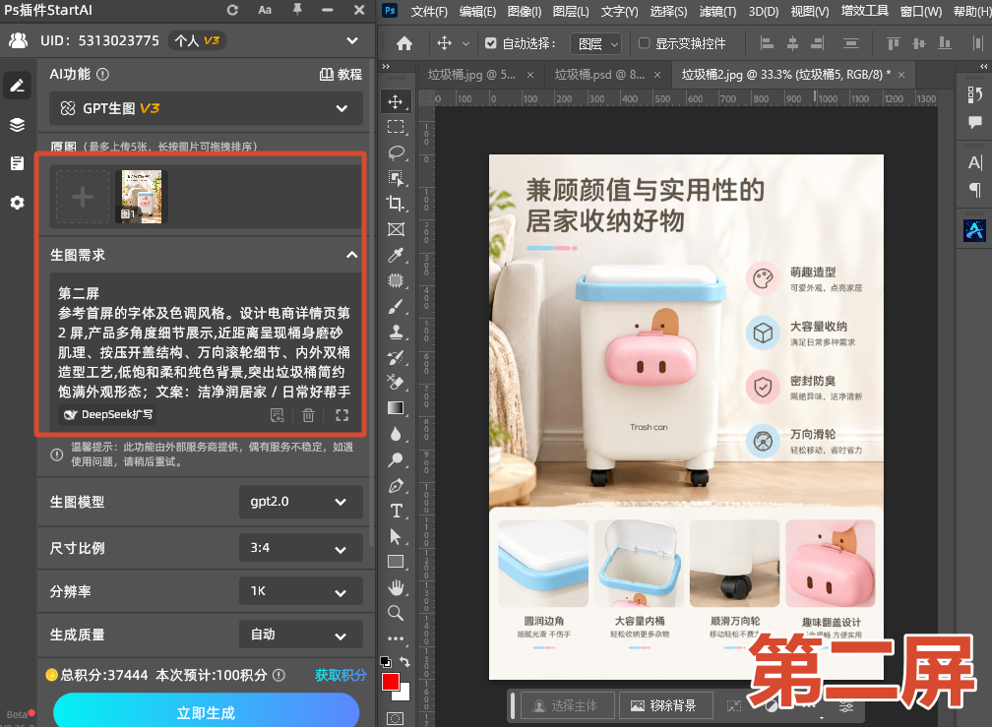This screenshot has width=992, height=727.
Task: Open the 尺寸比例 3:4 dropdown
Action: [x=301, y=548]
